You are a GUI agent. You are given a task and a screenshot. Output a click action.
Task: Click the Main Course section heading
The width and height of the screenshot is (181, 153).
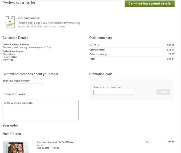(x=12, y=134)
